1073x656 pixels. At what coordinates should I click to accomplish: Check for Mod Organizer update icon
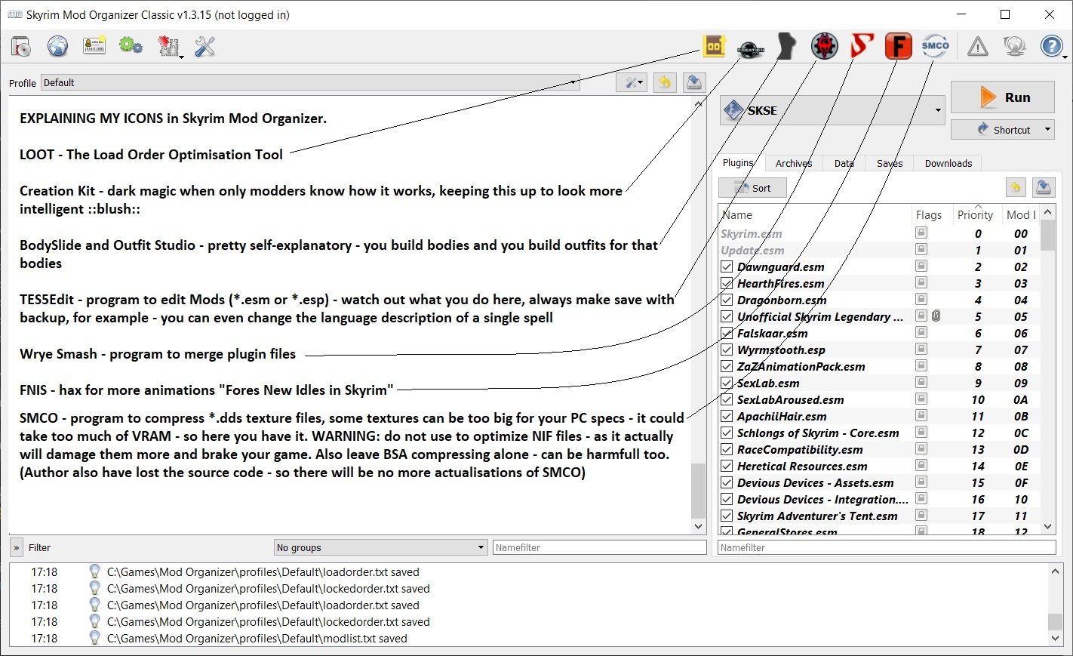[1014, 47]
